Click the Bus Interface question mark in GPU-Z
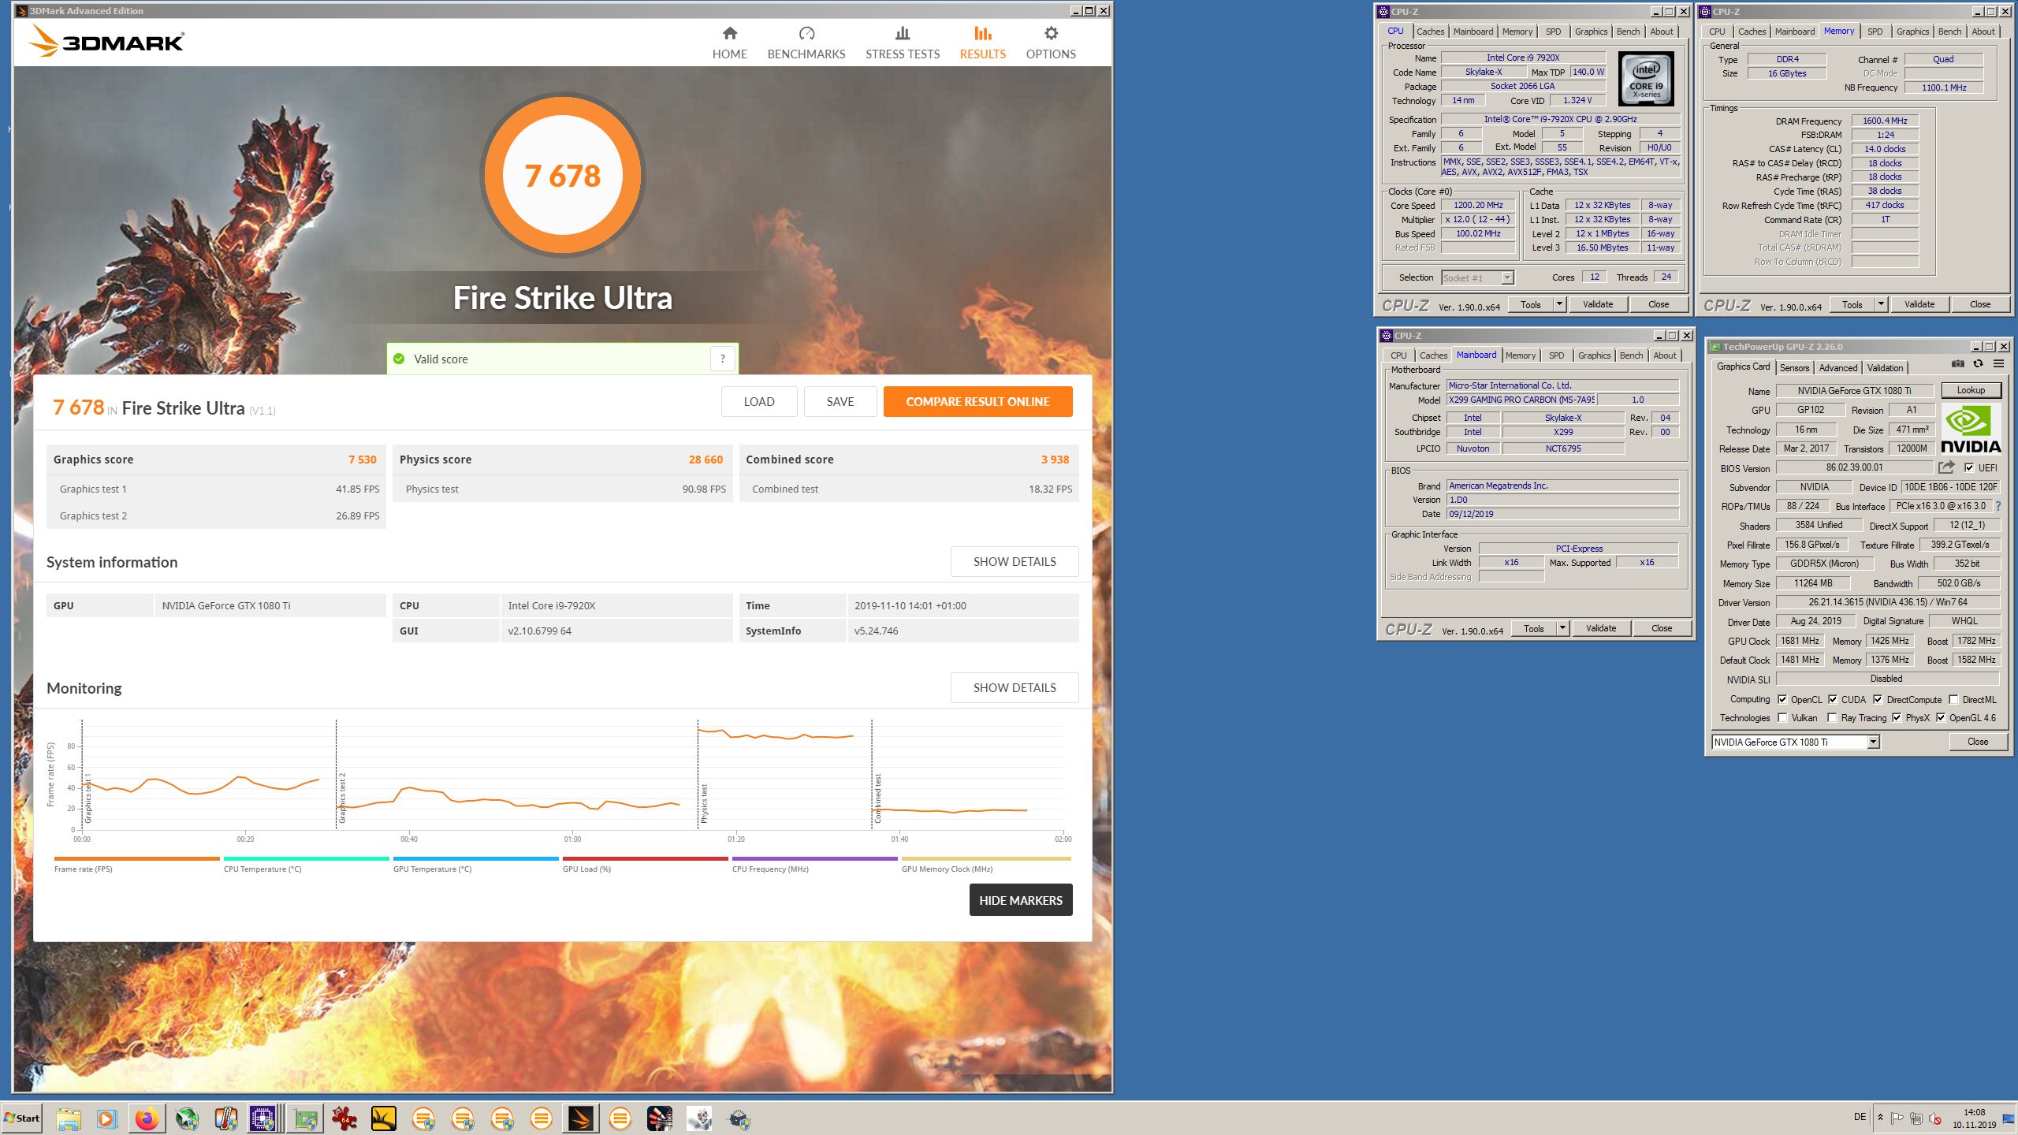This screenshot has width=2018, height=1135. point(1998,506)
